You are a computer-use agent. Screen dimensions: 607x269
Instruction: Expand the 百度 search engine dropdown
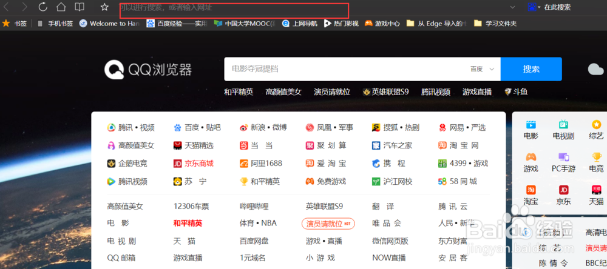[483, 69]
